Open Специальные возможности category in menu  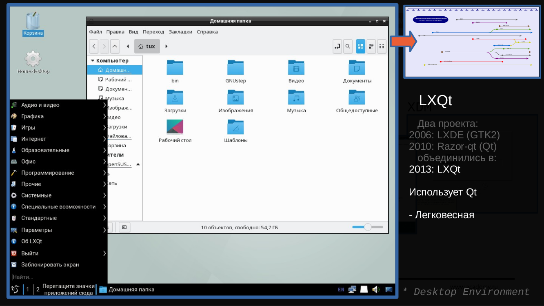(x=58, y=207)
